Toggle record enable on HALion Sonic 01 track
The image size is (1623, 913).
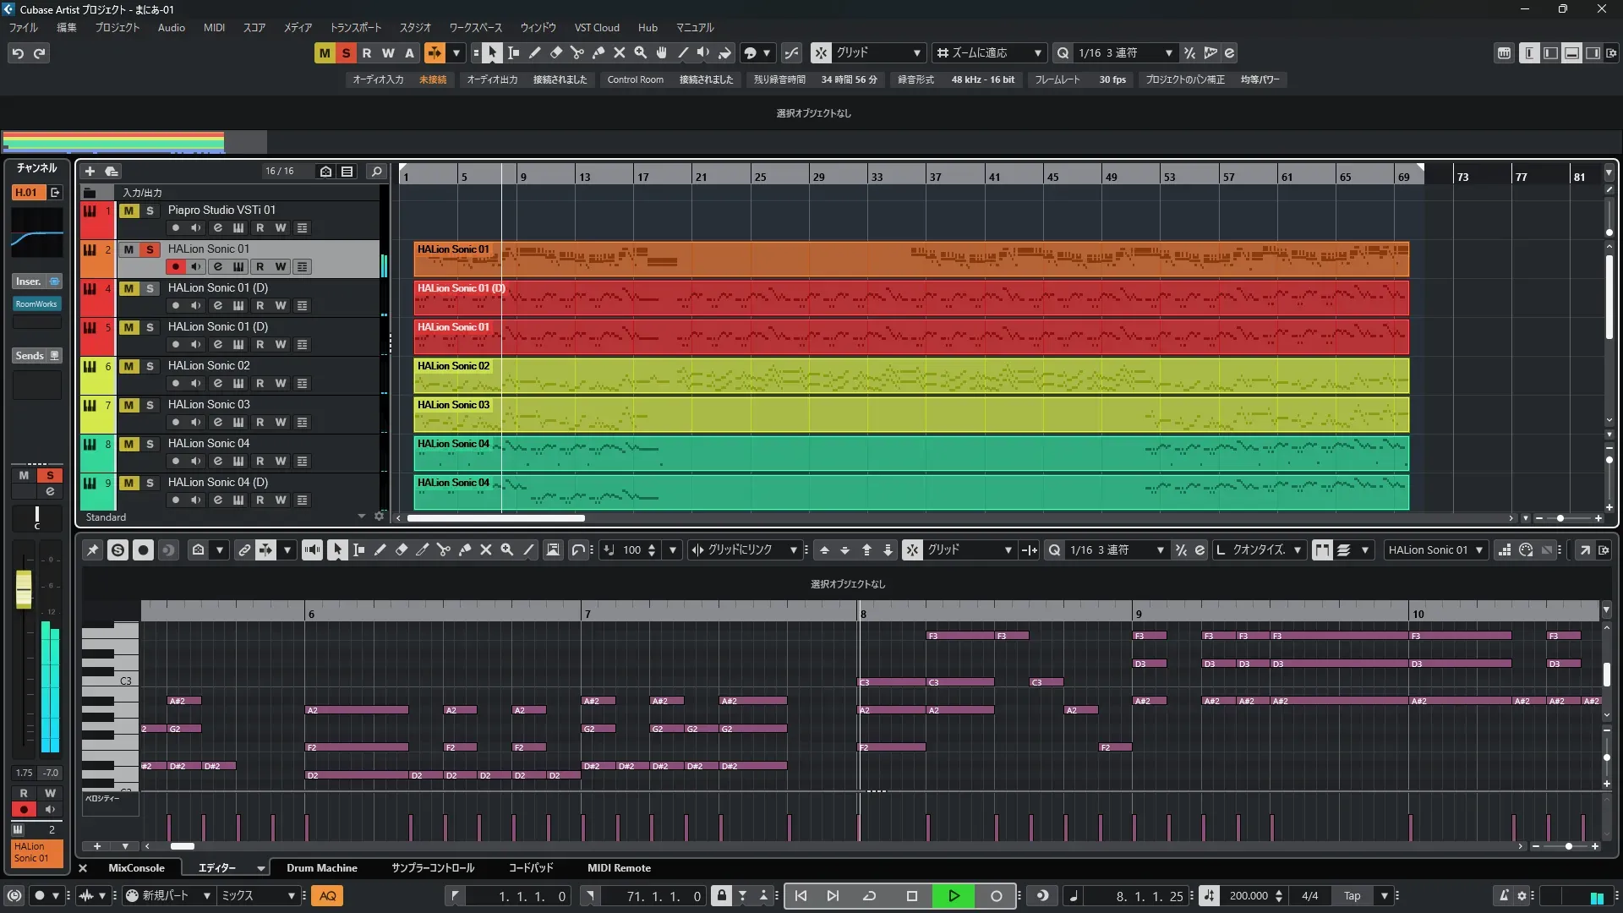click(175, 267)
